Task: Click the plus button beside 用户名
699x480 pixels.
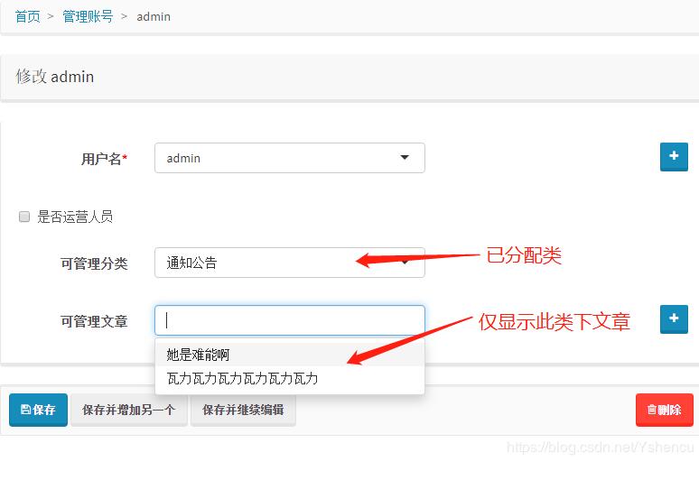Action: pos(674,157)
